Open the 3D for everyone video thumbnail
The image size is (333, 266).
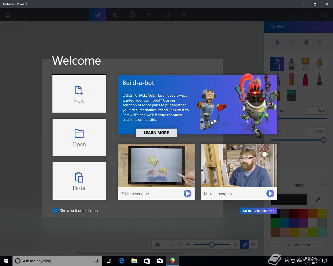(156, 165)
